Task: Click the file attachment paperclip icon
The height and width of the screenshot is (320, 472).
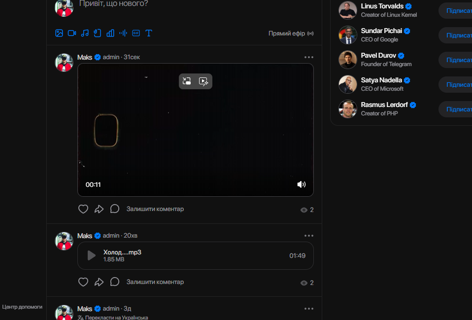Action: coord(98,33)
